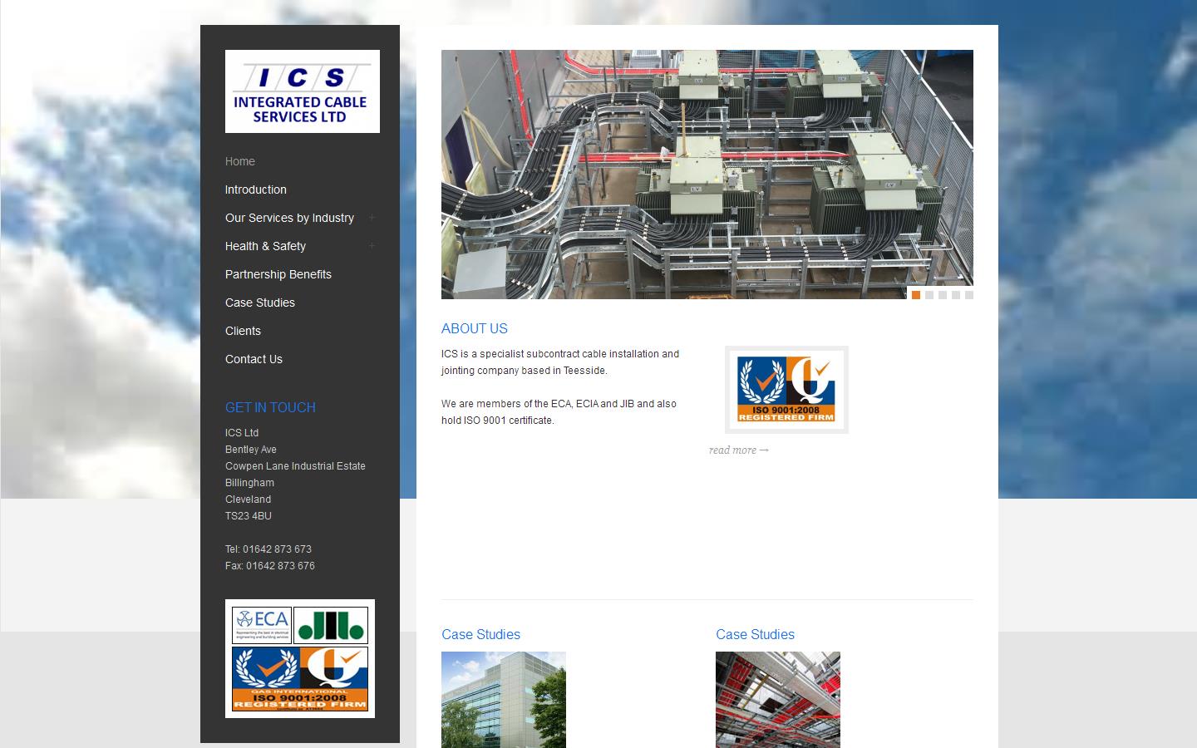Show the fourth slideshow image dot
The height and width of the screenshot is (748, 1197).
[956, 295]
